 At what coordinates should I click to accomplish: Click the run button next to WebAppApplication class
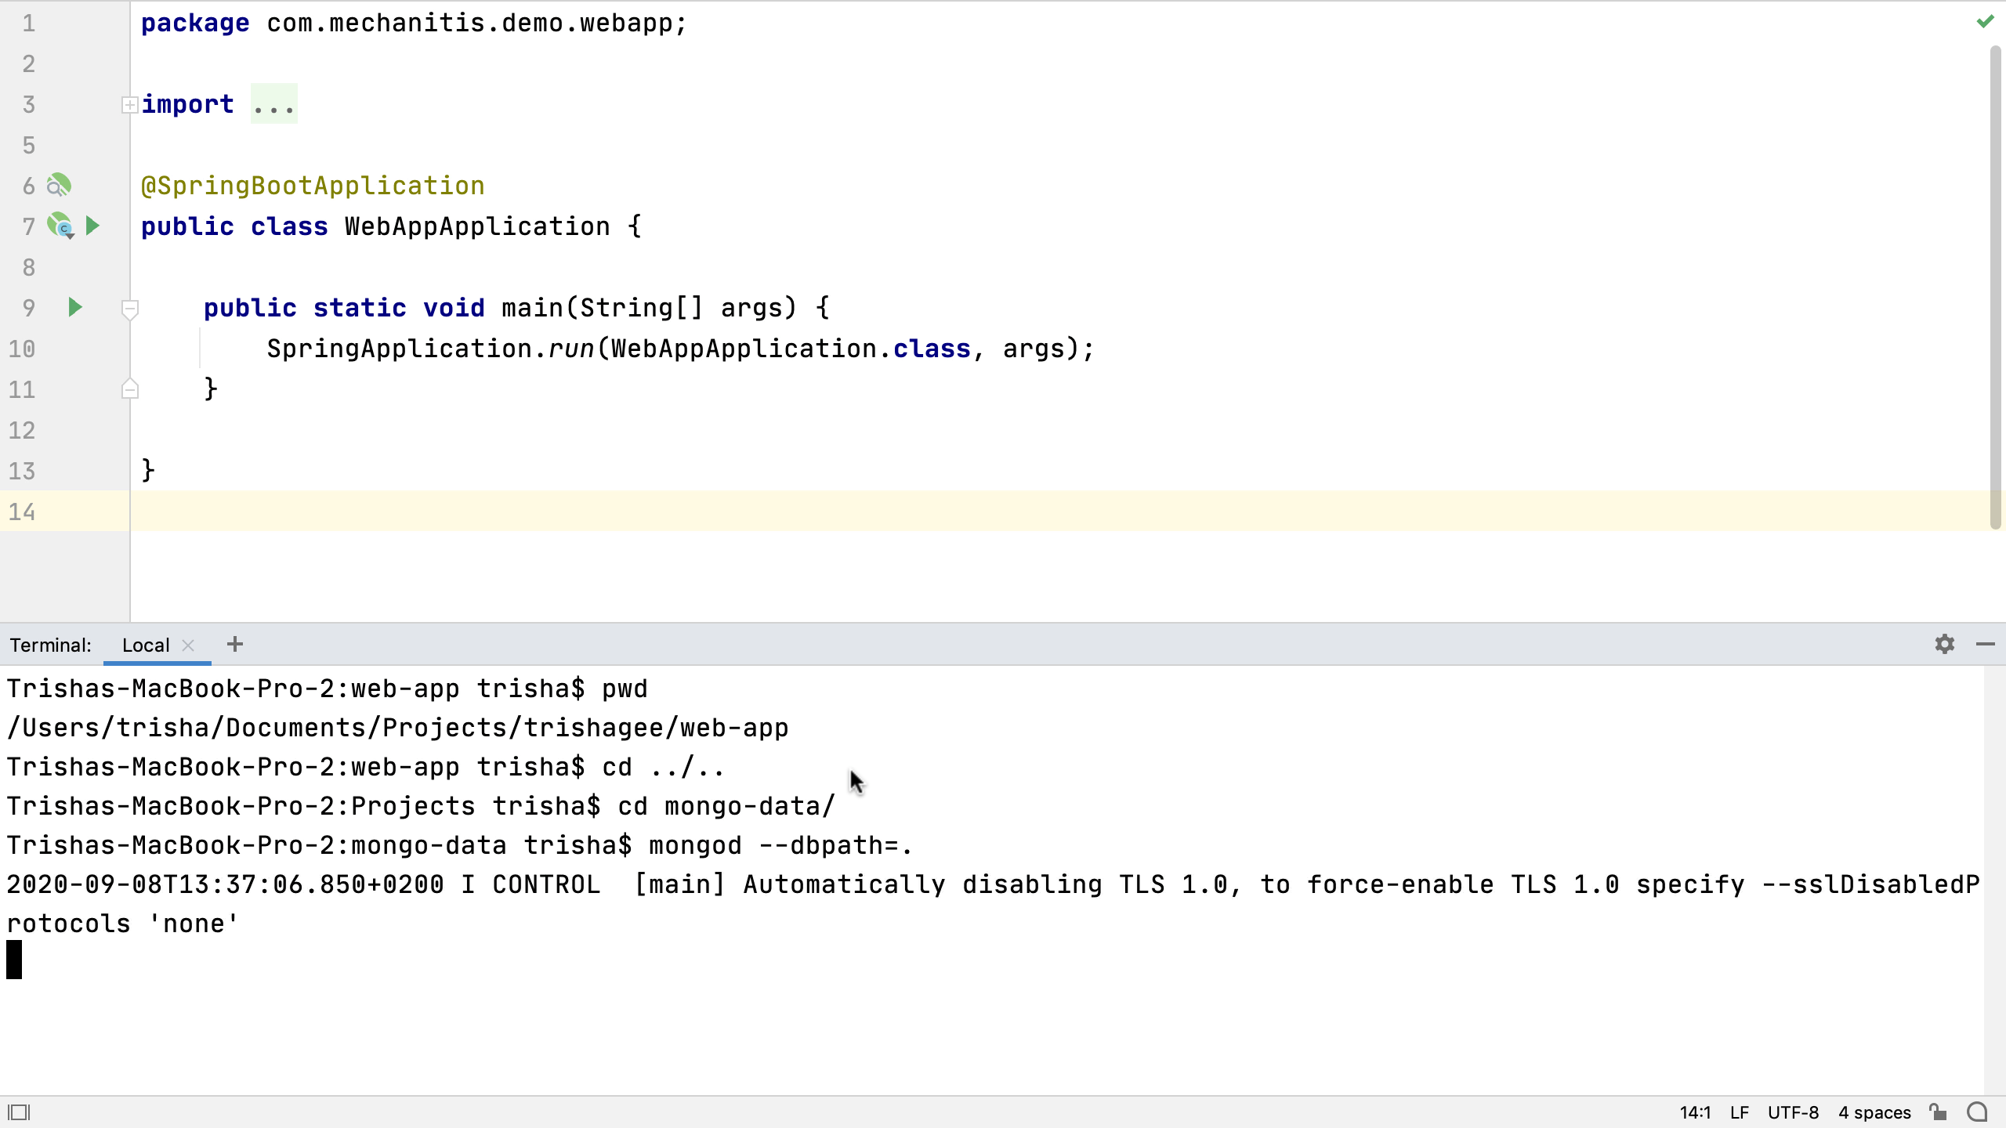tap(92, 226)
